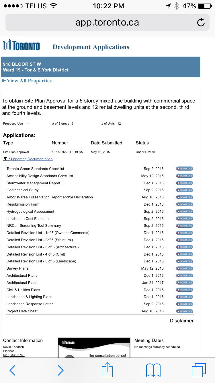Expand View All Properties
215x383 pixels.
click(x=27, y=81)
